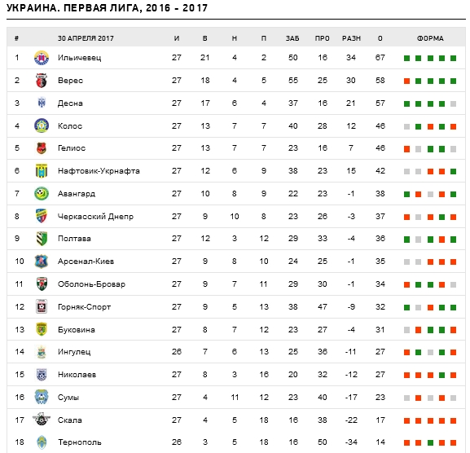470x453 pixels.
Task: Click the Тернополь team crest
Action: [x=42, y=442]
